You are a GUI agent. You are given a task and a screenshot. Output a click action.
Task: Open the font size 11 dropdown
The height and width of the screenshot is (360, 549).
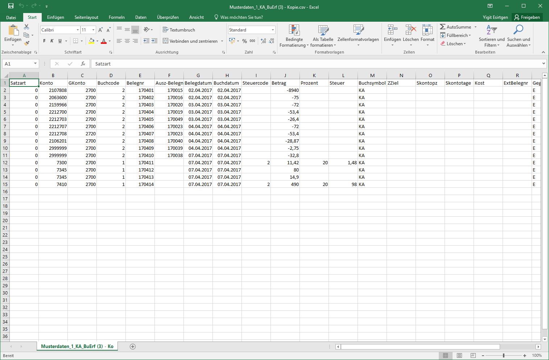tap(93, 30)
